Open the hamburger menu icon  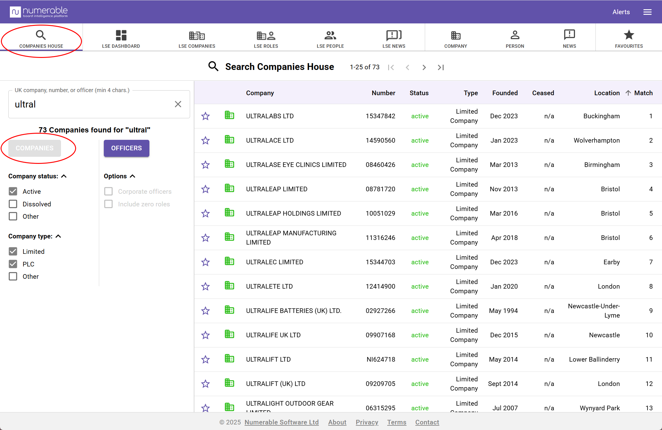(647, 12)
